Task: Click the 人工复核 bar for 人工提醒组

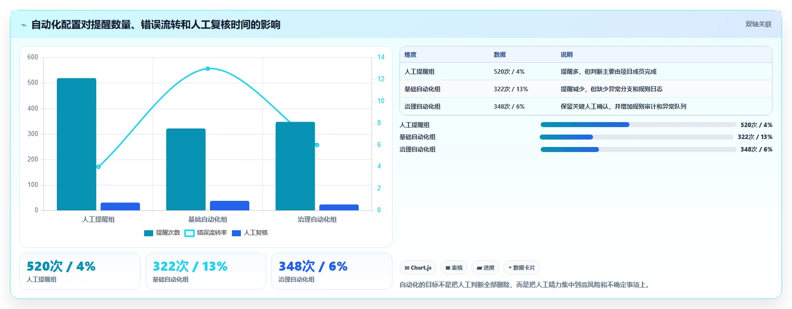Action: 120,206
